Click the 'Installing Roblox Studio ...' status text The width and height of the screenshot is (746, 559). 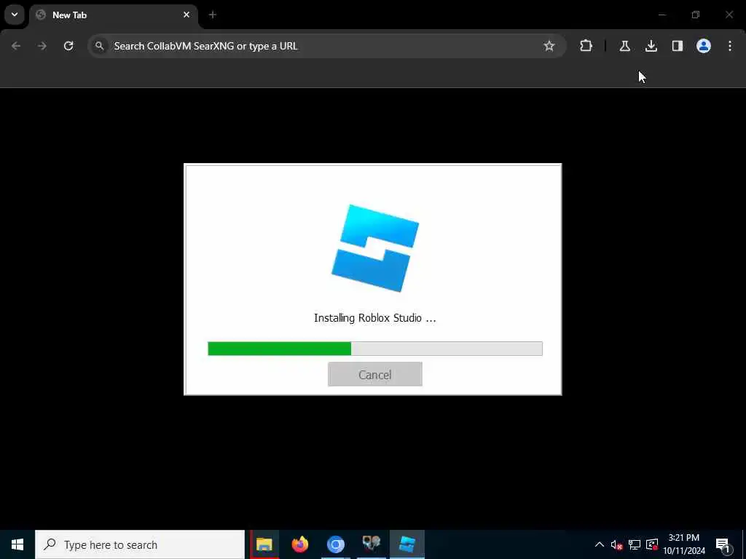(x=375, y=318)
